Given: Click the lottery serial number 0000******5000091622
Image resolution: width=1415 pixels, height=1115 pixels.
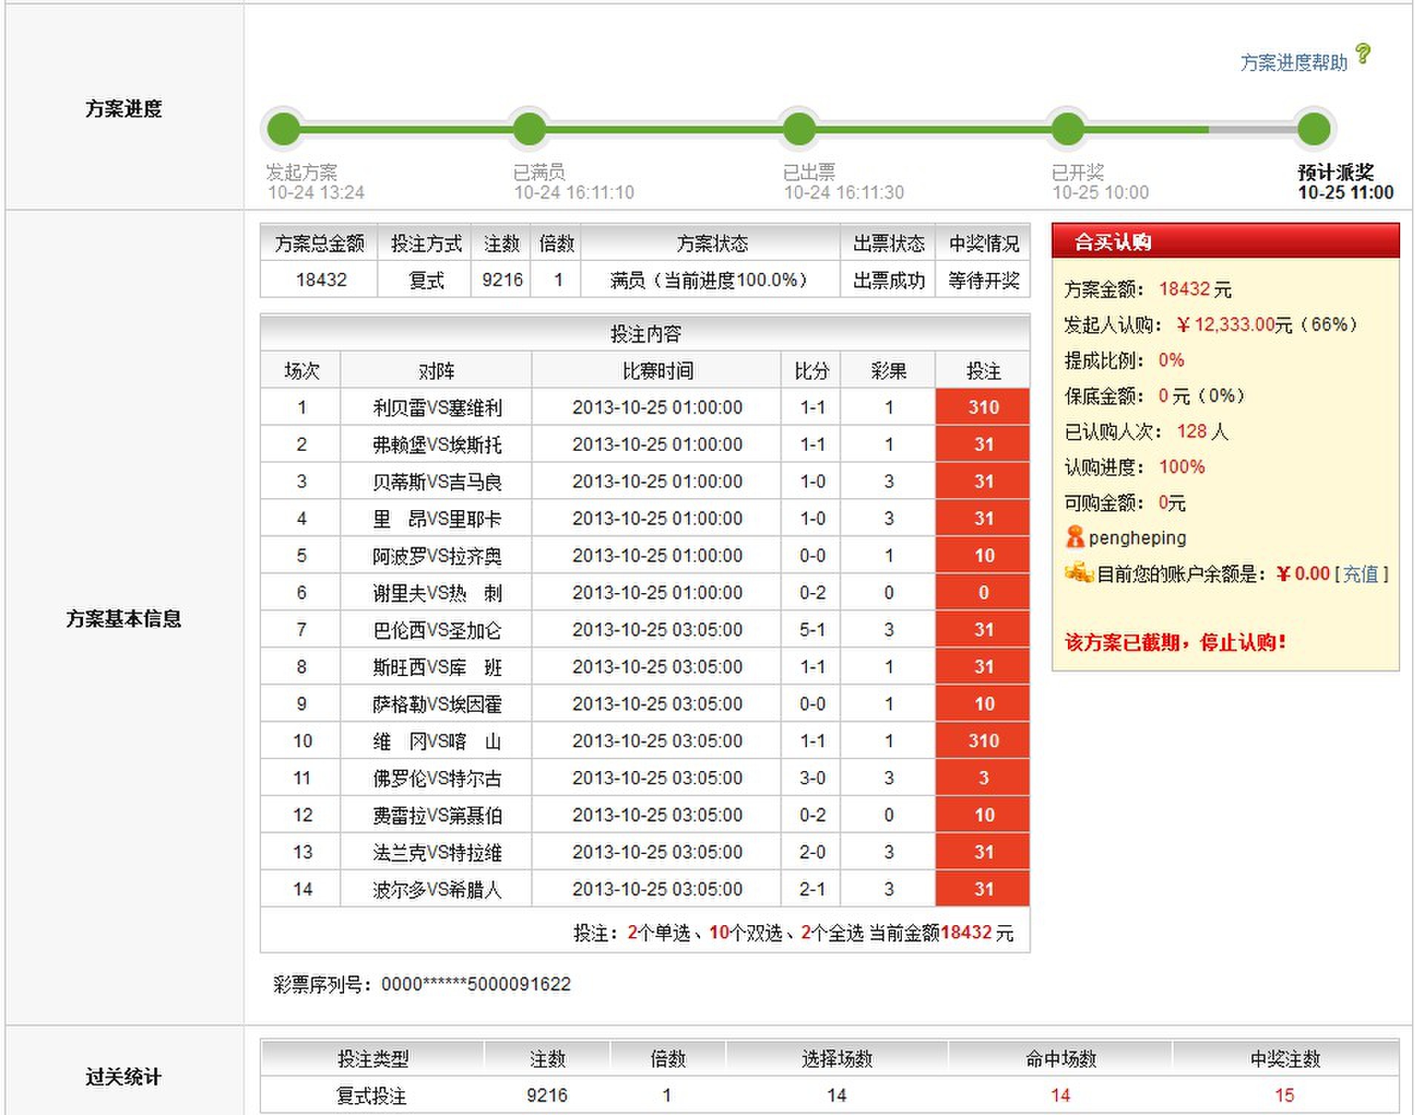Looking at the screenshot, I should pyautogui.click(x=475, y=985).
